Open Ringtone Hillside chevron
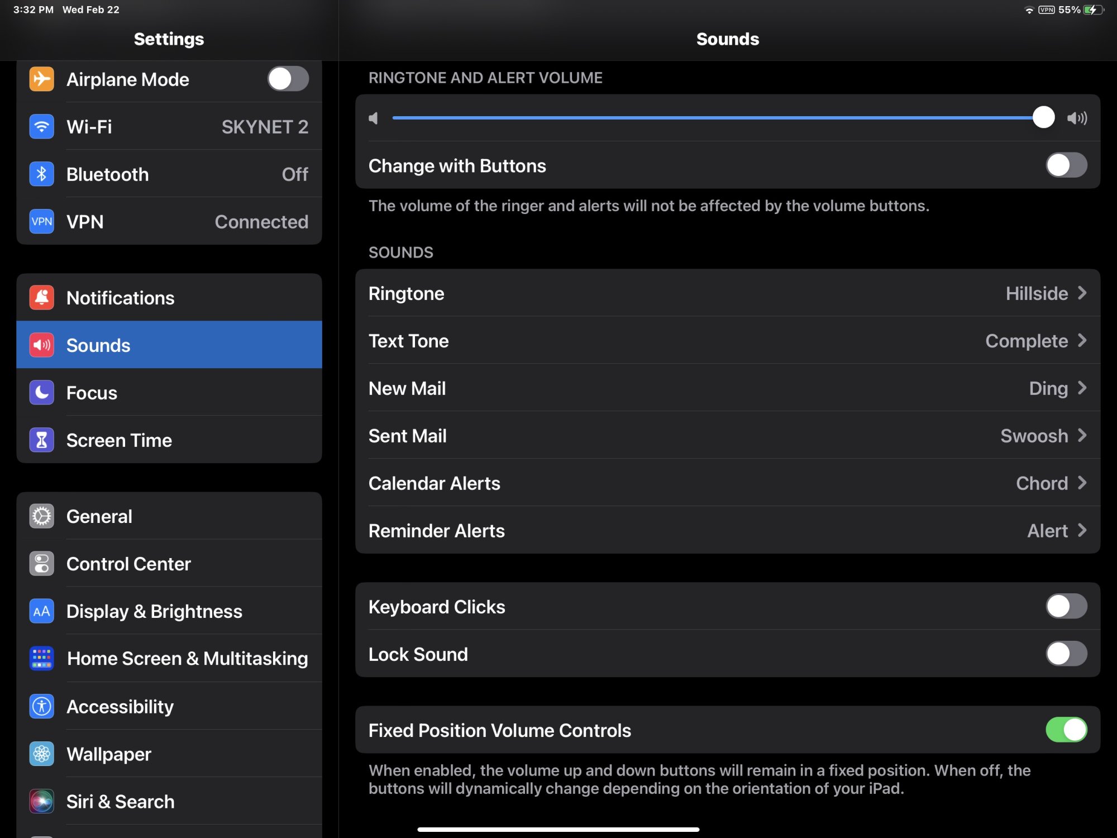Image resolution: width=1117 pixels, height=838 pixels. click(x=1082, y=293)
